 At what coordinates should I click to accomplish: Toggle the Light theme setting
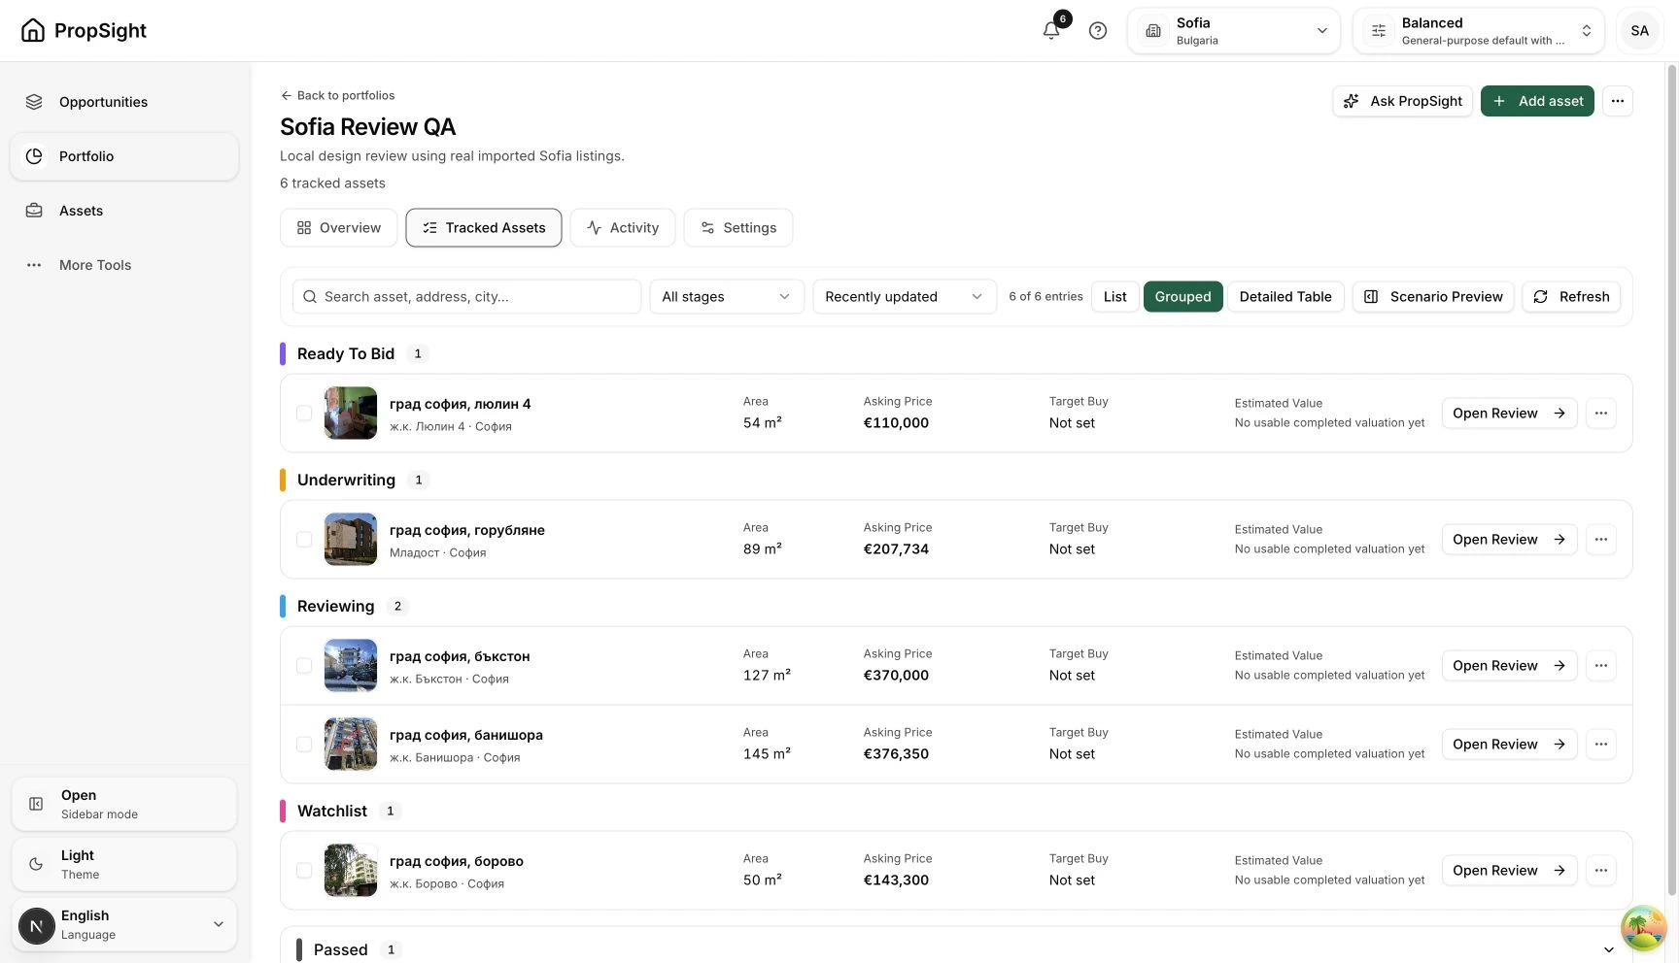pyautogui.click(x=124, y=864)
